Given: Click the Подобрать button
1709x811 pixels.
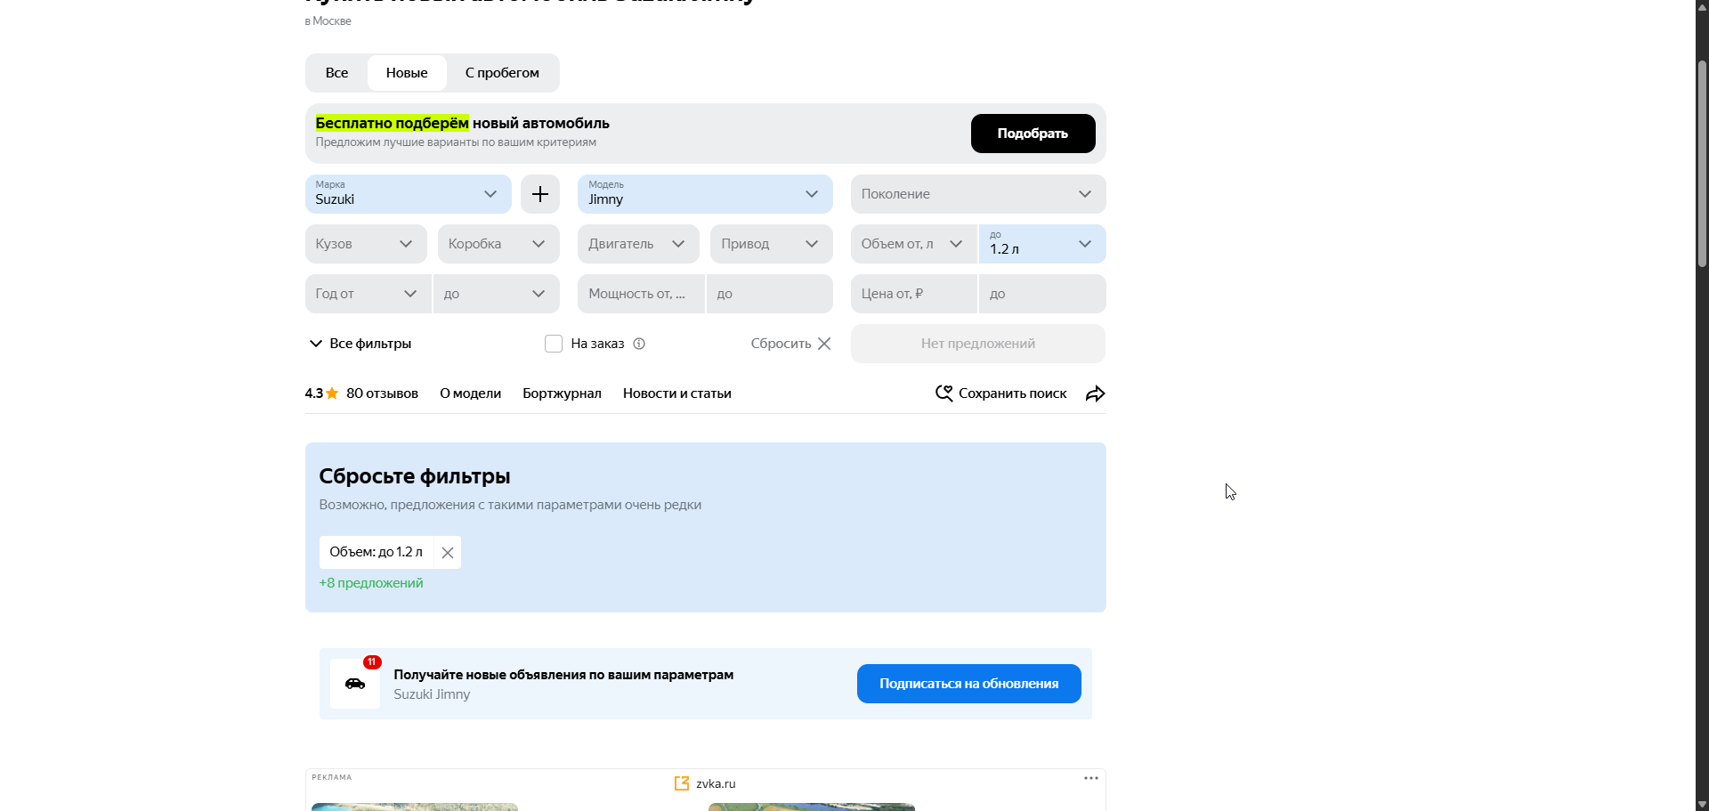Looking at the screenshot, I should (x=1033, y=134).
